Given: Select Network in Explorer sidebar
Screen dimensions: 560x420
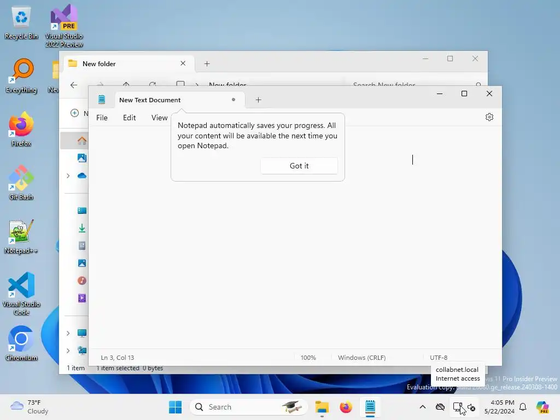Looking at the screenshot, I should (x=82, y=351).
